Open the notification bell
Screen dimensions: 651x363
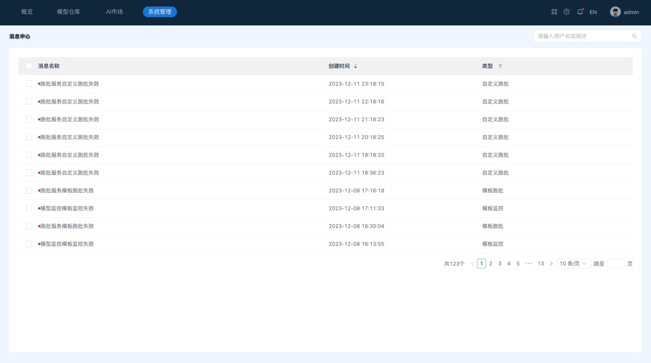click(580, 12)
